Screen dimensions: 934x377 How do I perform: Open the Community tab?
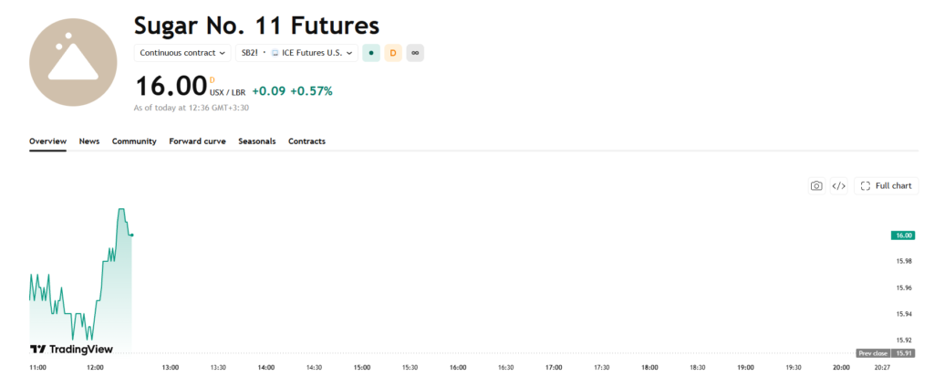click(x=134, y=141)
